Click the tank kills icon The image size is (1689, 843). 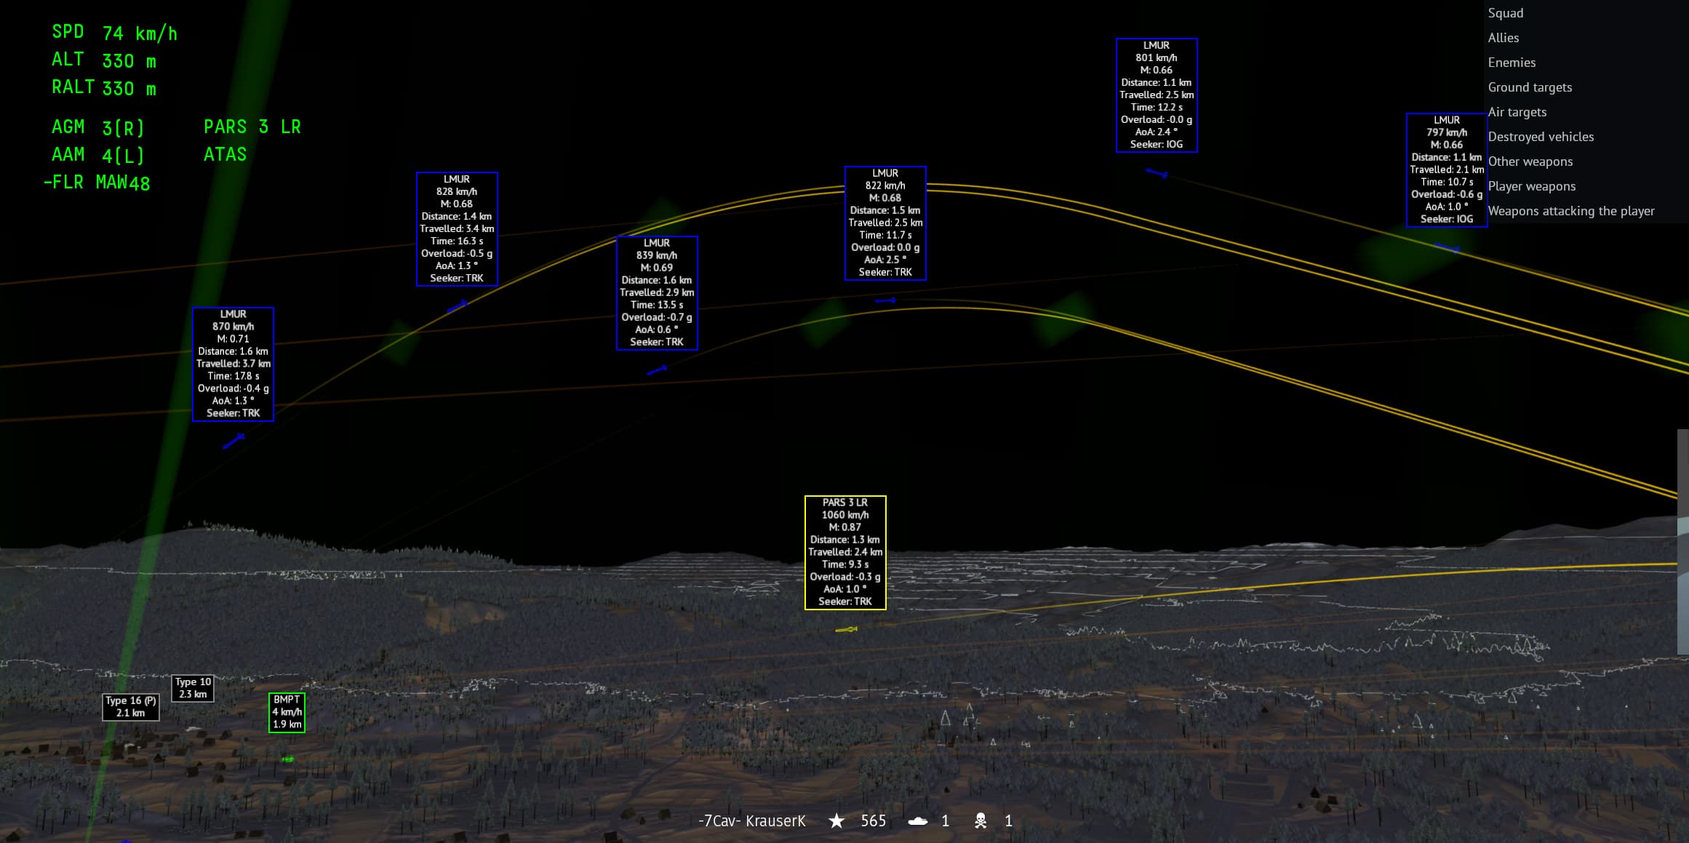[x=918, y=821]
